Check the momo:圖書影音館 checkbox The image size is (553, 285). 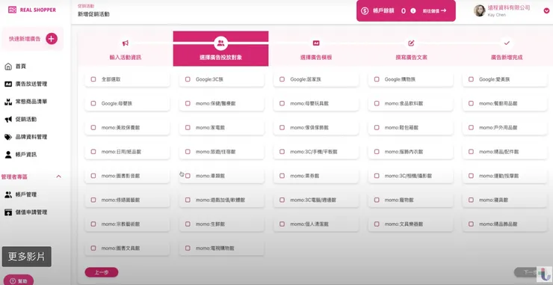[93, 176]
